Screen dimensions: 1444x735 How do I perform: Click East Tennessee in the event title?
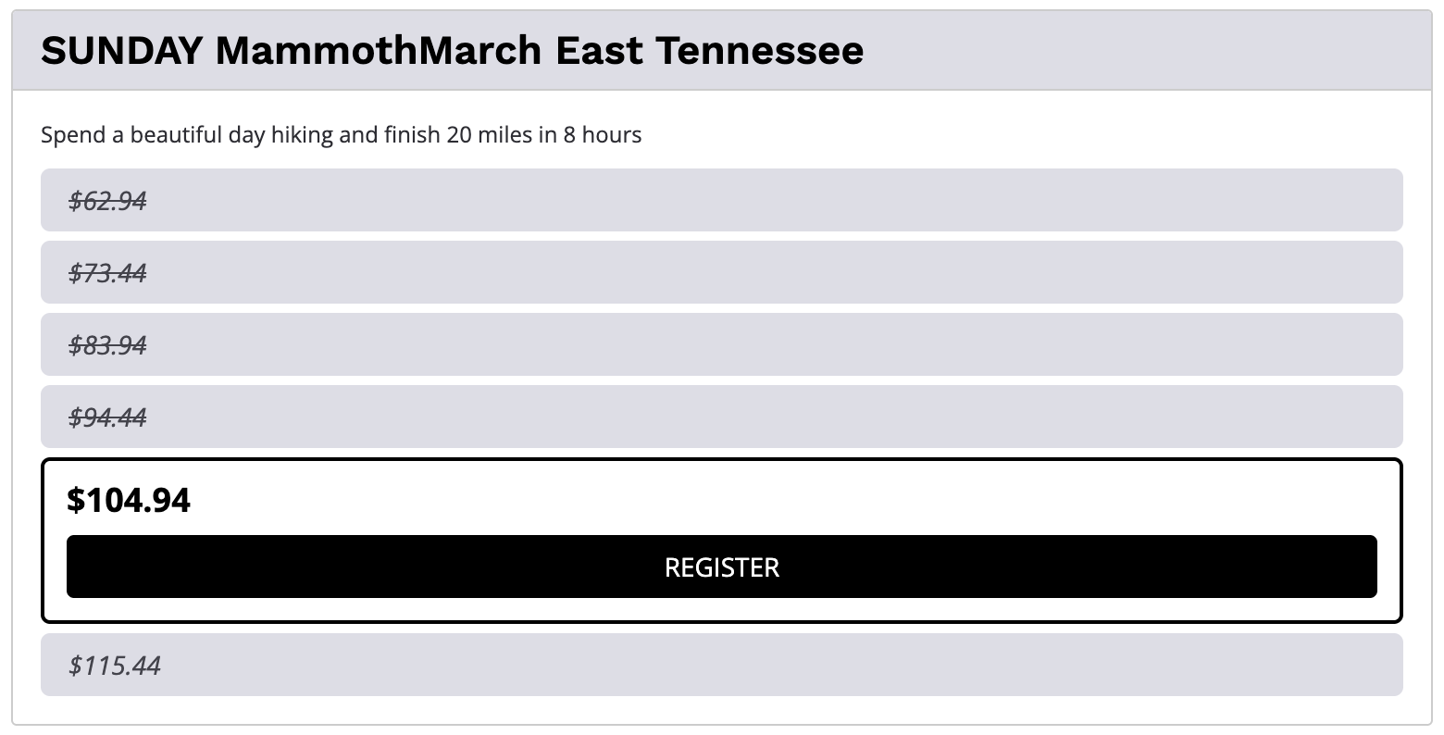pyautogui.click(x=709, y=51)
